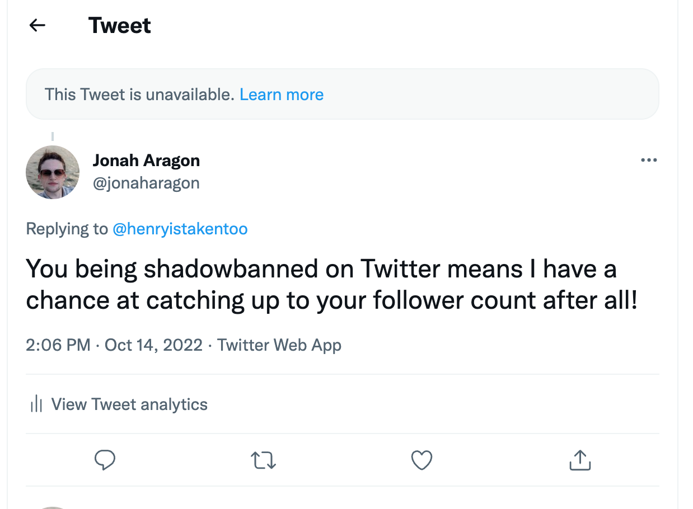Click the bar chart analytics icon
The image size is (693, 509).
click(x=36, y=404)
